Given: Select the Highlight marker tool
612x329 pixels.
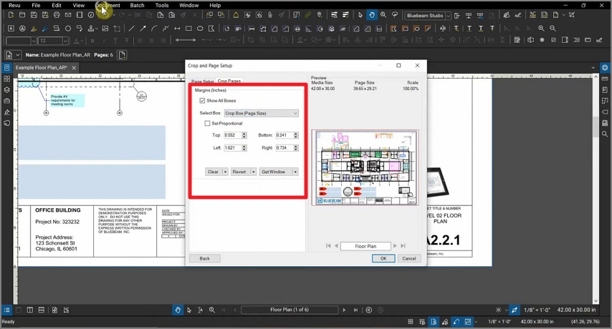Looking at the screenshot, I should (x=34, y=29).
